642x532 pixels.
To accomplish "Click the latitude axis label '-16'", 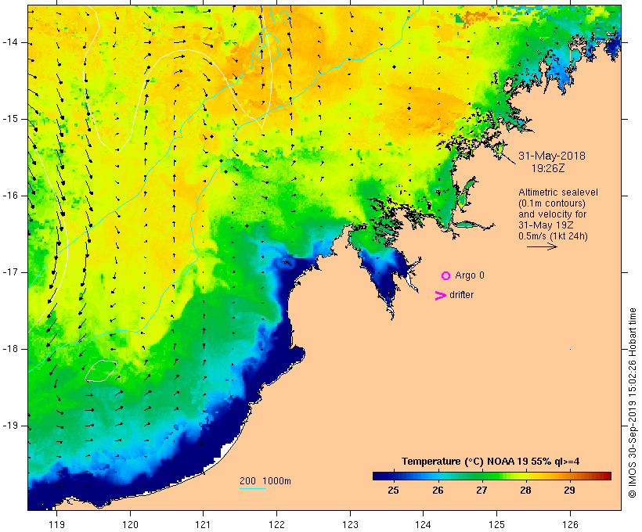I will [x=10, y=196].
